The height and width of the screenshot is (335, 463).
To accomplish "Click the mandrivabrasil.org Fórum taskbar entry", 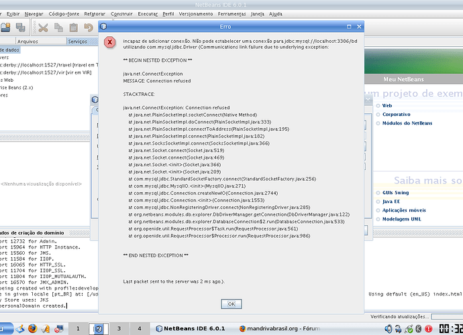I will [280, 328].
